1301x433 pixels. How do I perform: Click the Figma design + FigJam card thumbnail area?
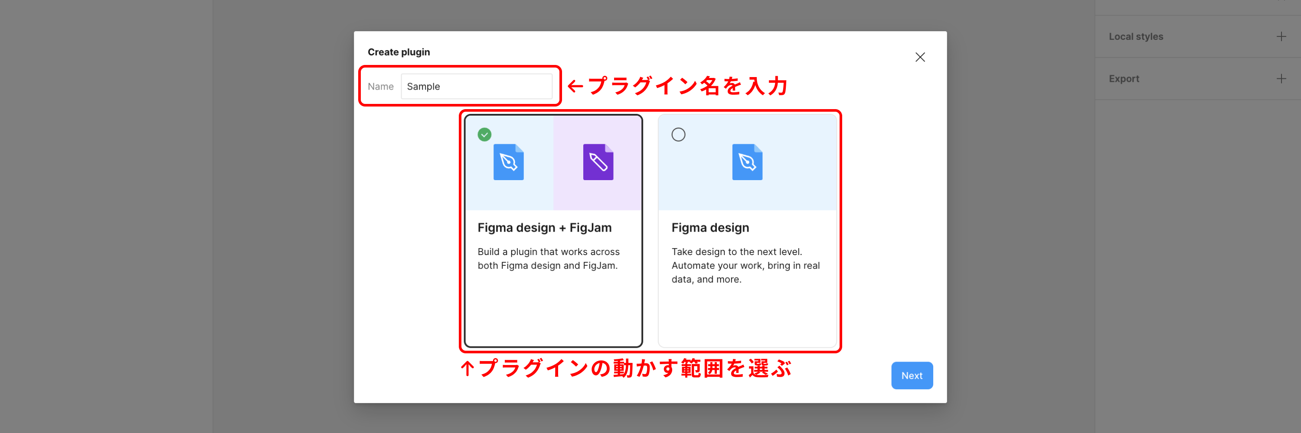(553, 162)
